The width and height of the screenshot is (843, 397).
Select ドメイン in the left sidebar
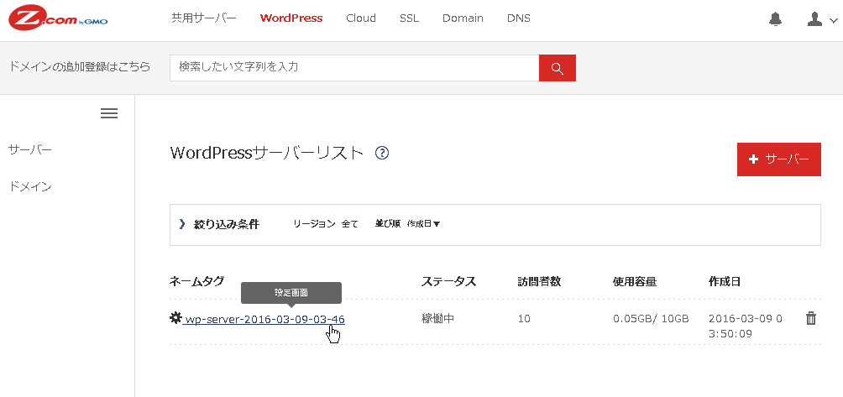[30, 187]
